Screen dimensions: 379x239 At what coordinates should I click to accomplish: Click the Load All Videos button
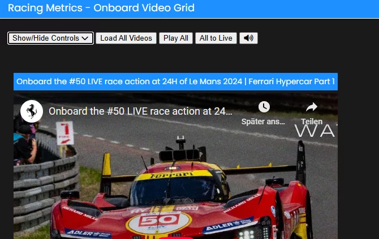pos(126,38)
